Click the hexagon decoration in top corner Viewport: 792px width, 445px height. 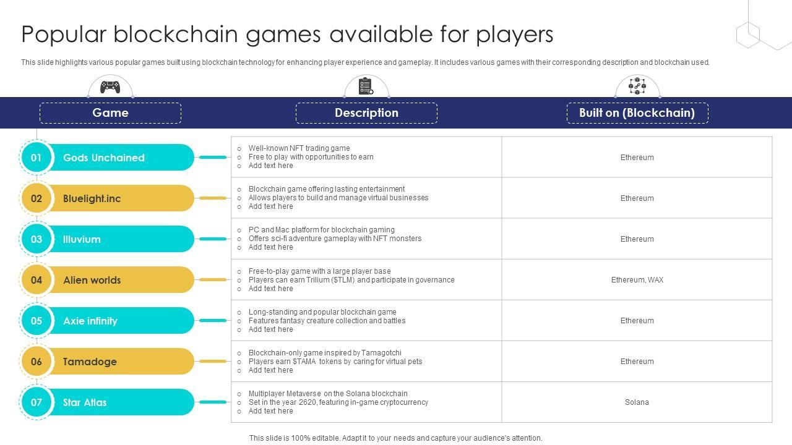coord(748,34)
